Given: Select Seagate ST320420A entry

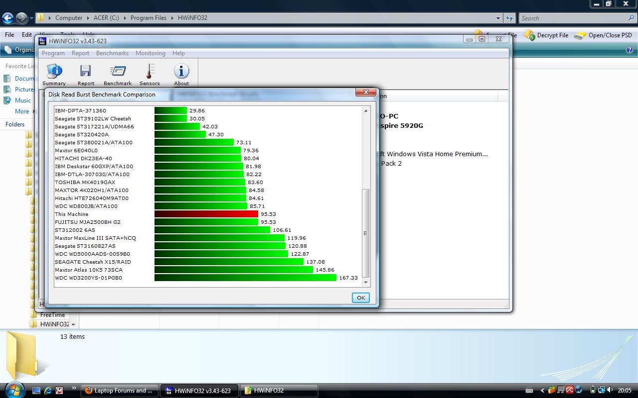Looking at the screenshot, I should pos(81,134).
